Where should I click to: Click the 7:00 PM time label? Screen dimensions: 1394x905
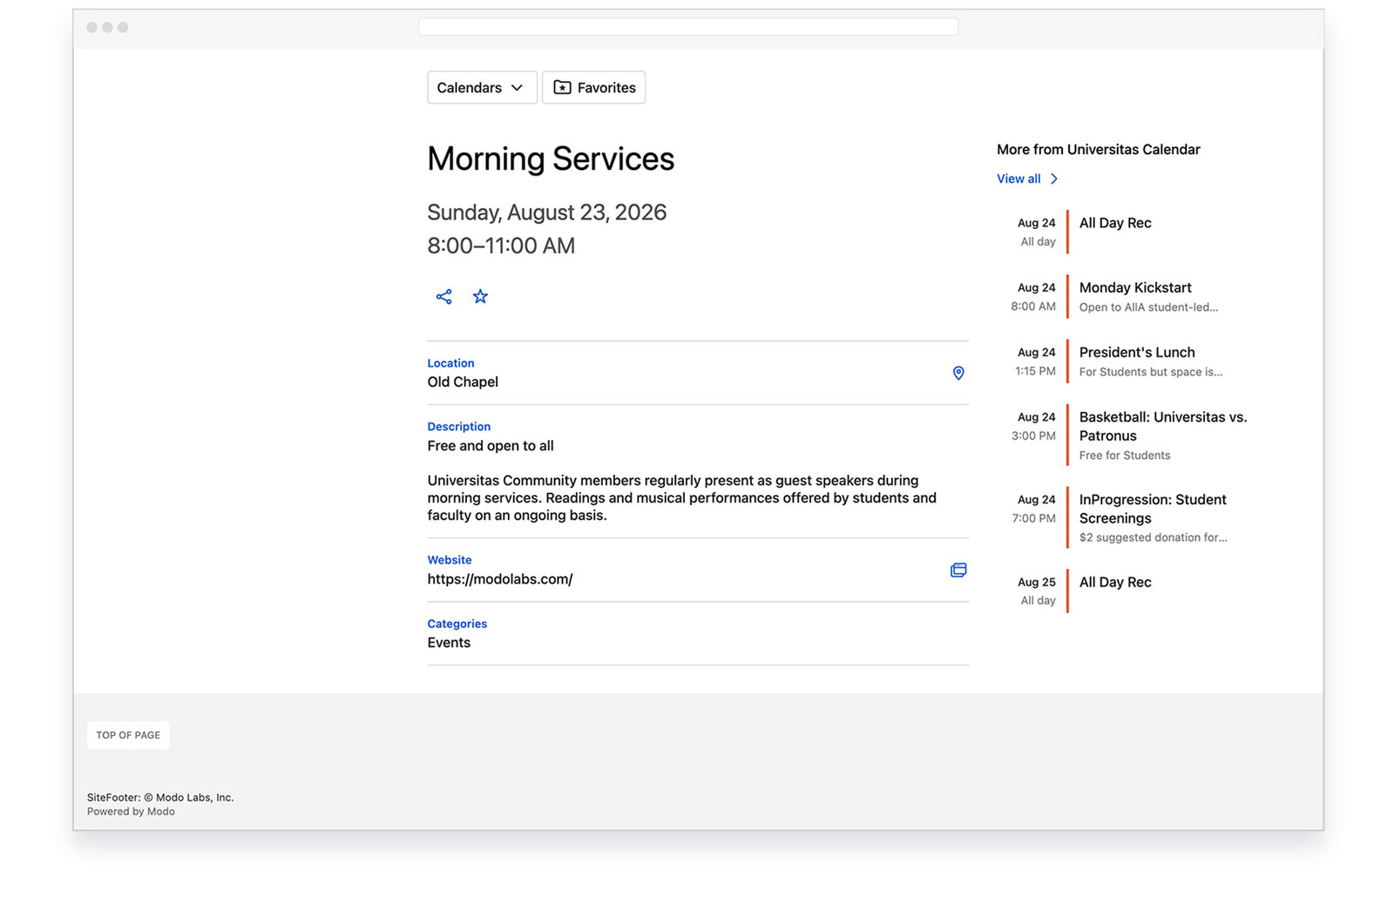point(1034,518)
